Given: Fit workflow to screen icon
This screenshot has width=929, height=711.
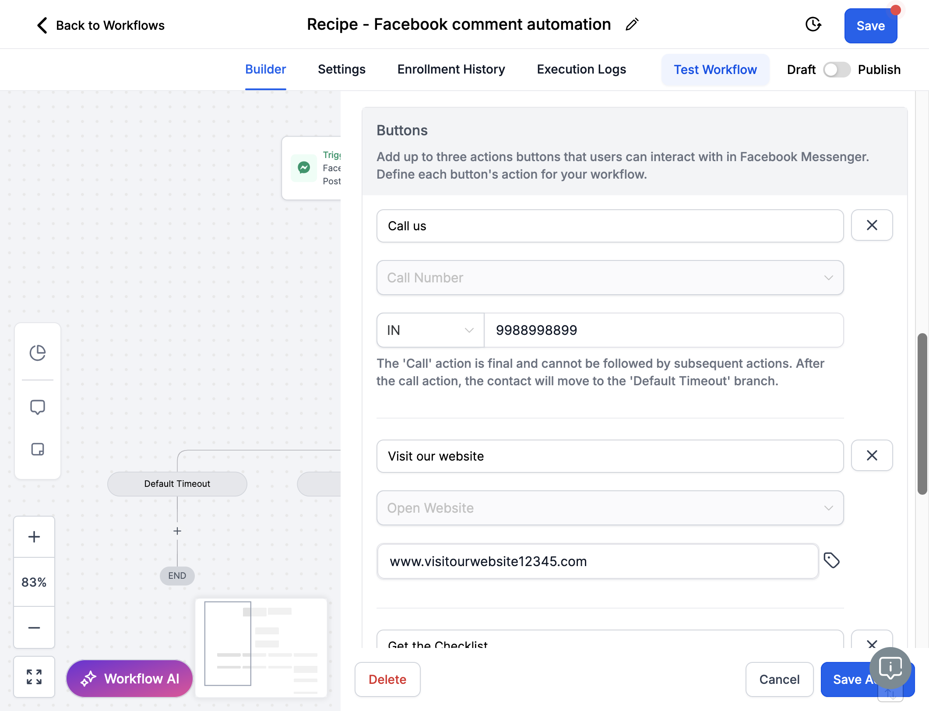Looking at the screenshot, I should (x=34, y=677).
